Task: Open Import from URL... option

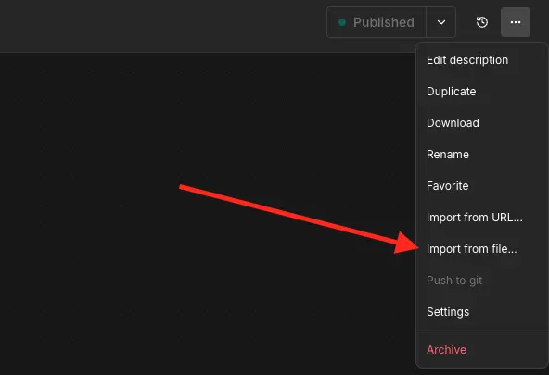Action: coord(481,218)
